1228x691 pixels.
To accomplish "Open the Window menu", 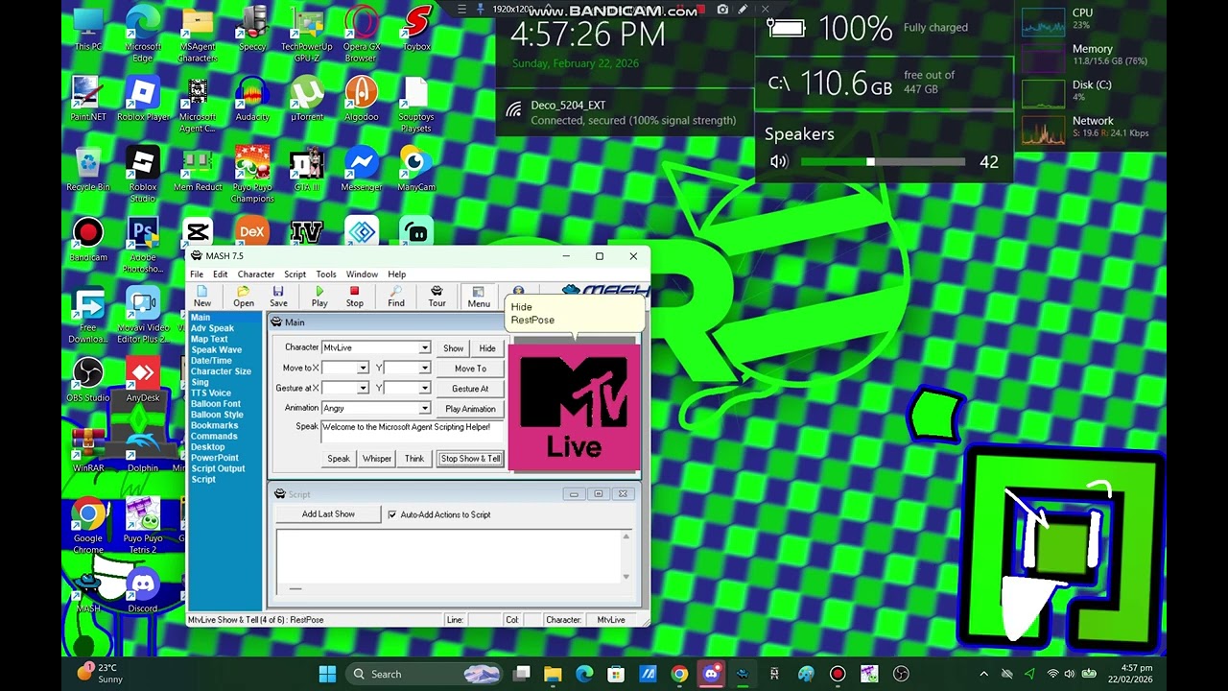I will coord(362,274).
